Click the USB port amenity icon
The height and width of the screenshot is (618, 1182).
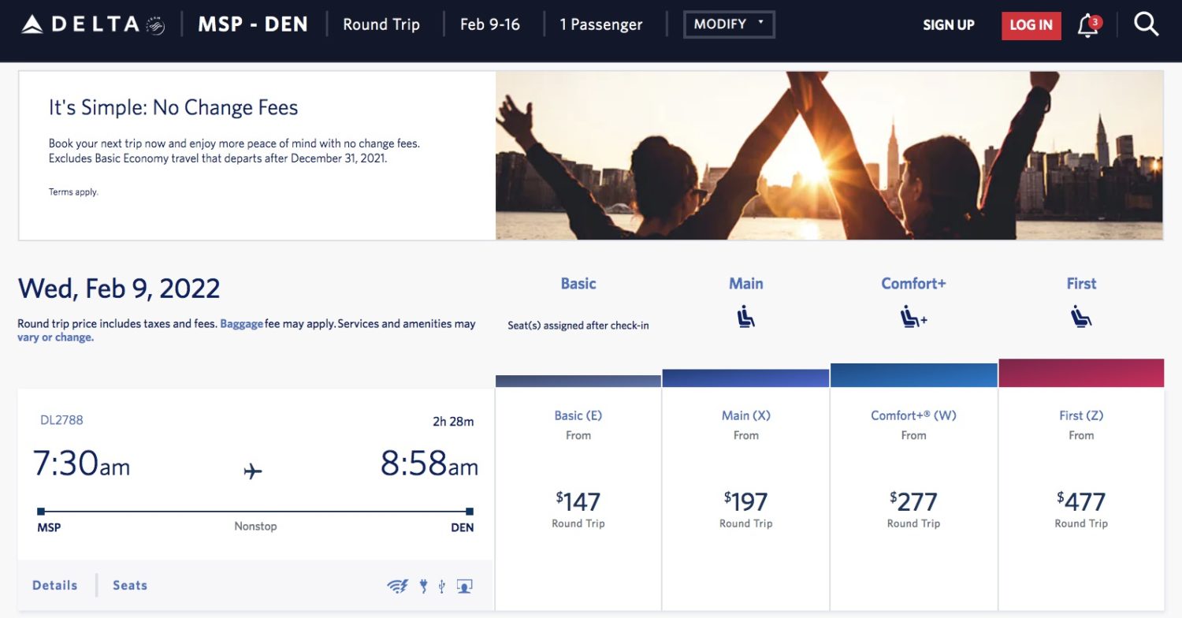[441, 586]
